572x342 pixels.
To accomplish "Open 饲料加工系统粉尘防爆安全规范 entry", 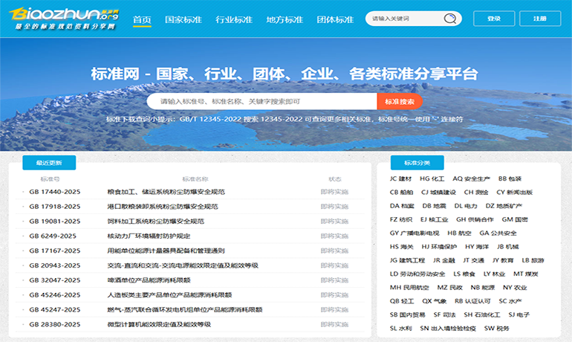I will (156, 222).
